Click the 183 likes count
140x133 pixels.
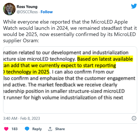pos(15,129)
